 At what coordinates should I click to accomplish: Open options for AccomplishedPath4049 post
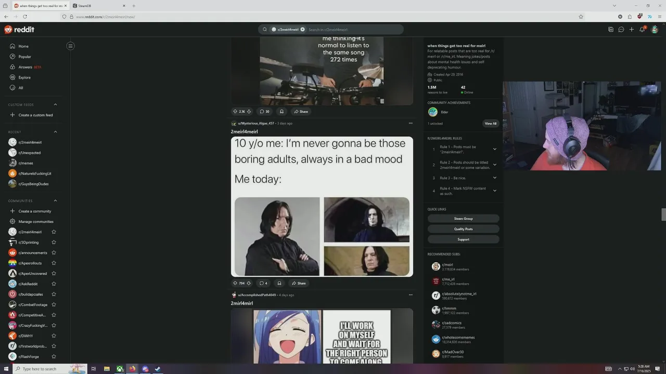(x=411, y=295)
